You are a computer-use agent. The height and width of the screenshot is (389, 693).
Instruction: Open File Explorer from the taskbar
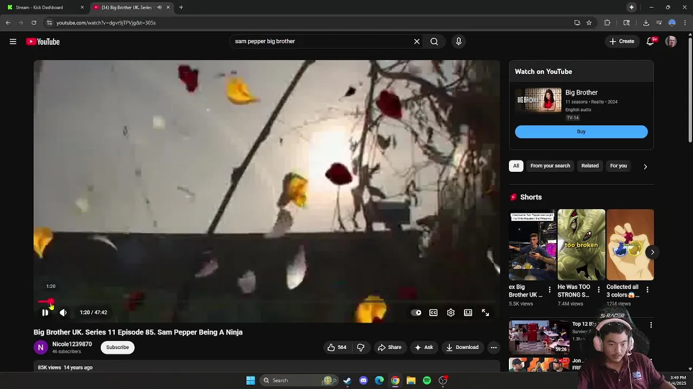(411, 380)
